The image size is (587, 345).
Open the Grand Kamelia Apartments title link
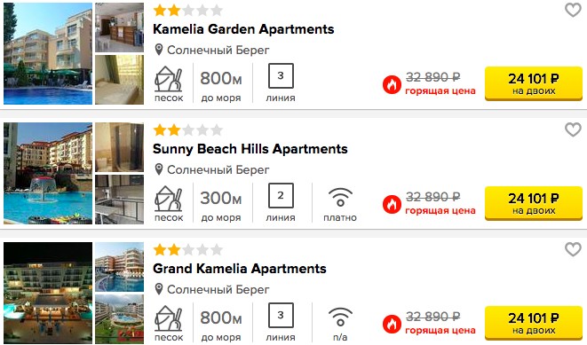240,269
